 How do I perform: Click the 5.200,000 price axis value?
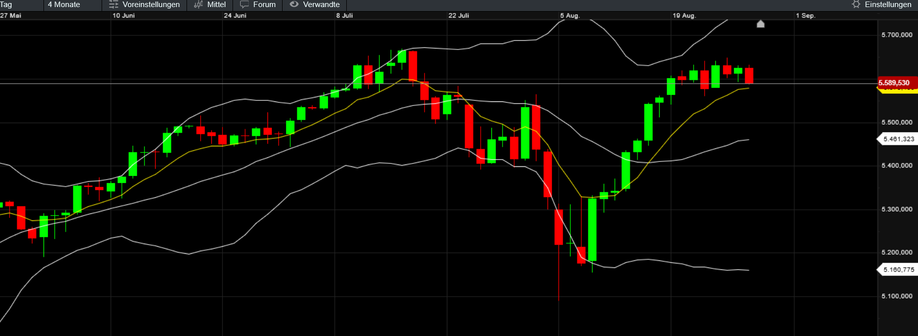(x=897, y=252)
